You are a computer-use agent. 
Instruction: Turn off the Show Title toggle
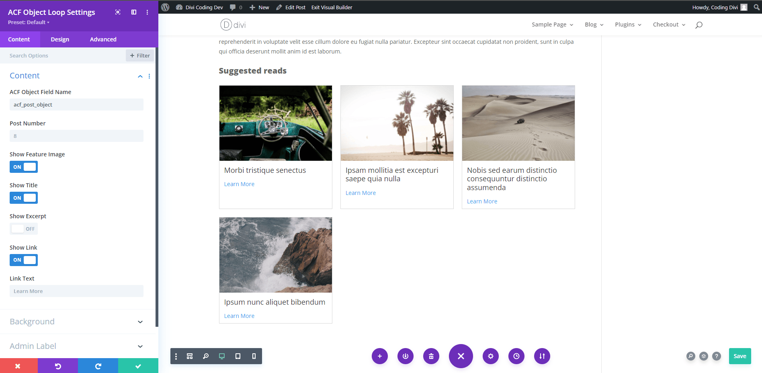pyautogui.click(x=24, y=198)
